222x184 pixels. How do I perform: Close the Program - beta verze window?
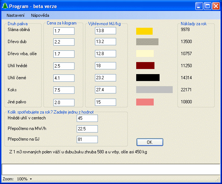[x=216, y=6]
